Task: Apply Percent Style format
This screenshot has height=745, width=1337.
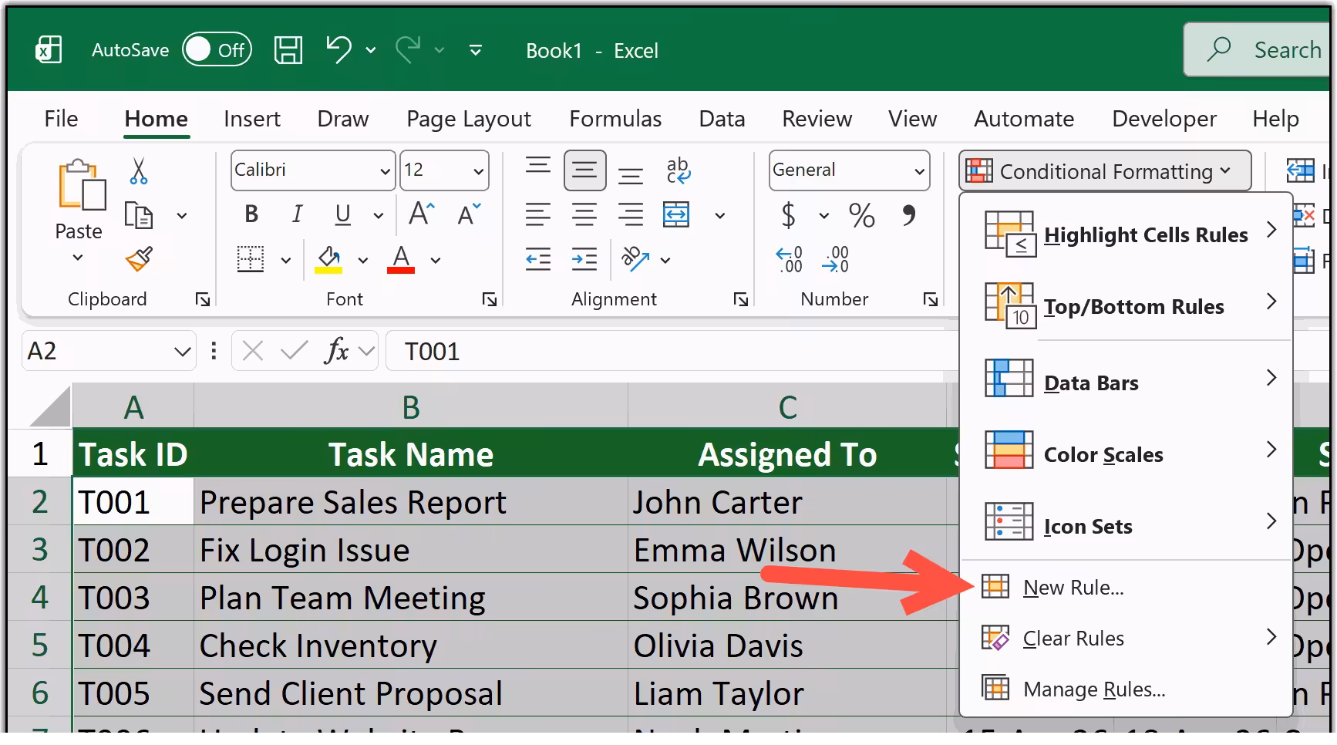Action: point(861,214)
